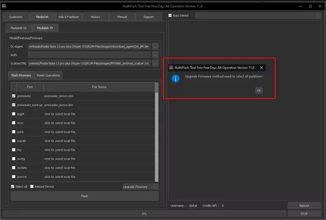Click the dialog's AuthFlash logo icon
The width and height of the screenshot is (326, 220).
(x=171, y=68)
